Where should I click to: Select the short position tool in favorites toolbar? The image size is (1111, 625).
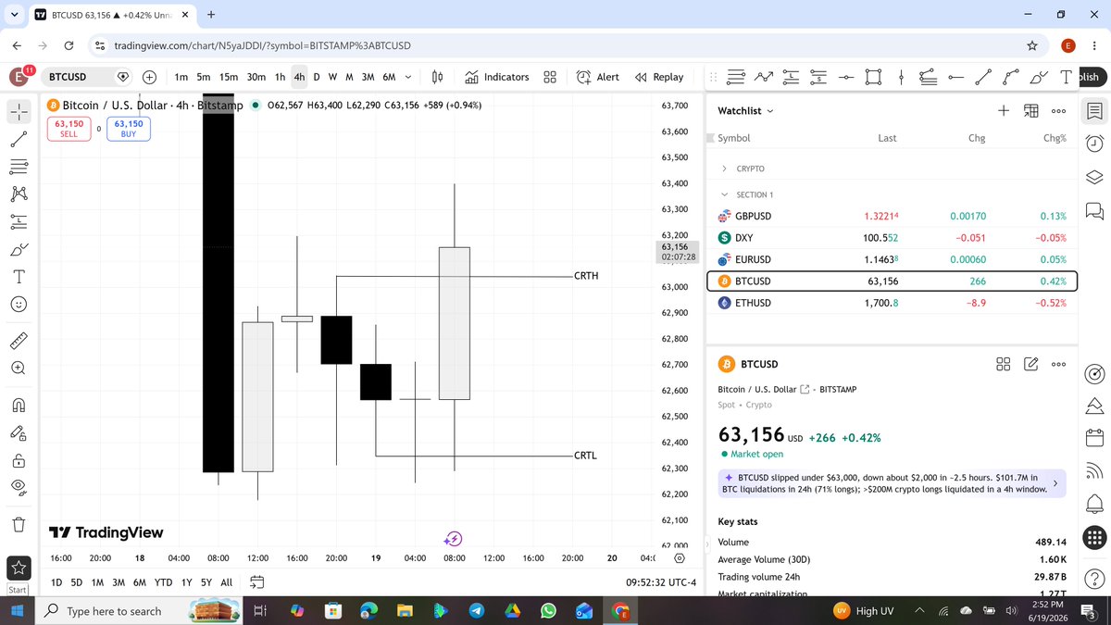coord(818,77)
